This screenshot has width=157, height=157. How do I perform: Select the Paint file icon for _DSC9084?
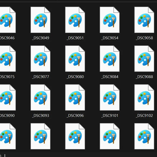point(110,59)
